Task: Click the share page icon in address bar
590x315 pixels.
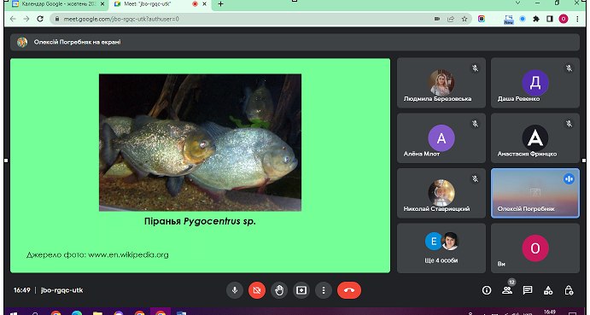Action: pos(451,19)
